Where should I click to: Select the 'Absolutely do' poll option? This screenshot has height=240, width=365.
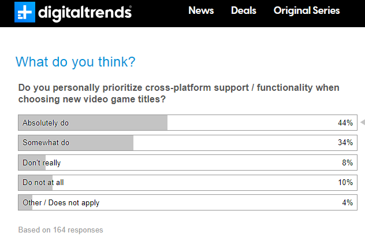pyautogui.click(x=188, y=123)
